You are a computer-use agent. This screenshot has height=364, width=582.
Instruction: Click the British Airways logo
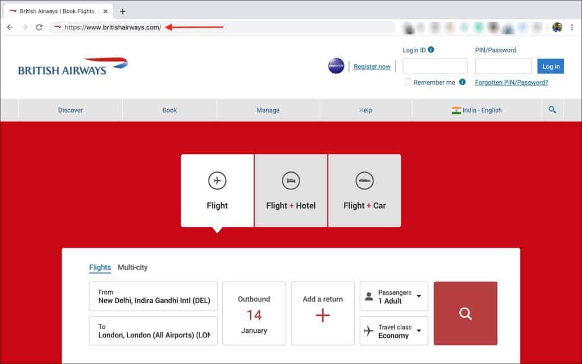(73, 67)
